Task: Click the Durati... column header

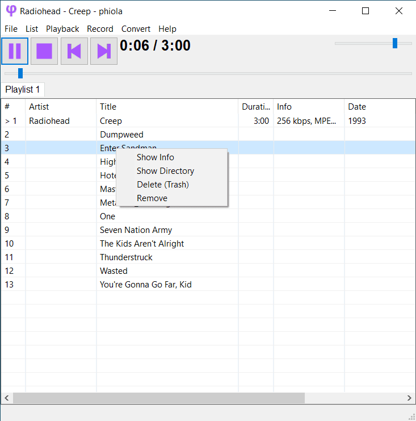Action: point(256,107)
